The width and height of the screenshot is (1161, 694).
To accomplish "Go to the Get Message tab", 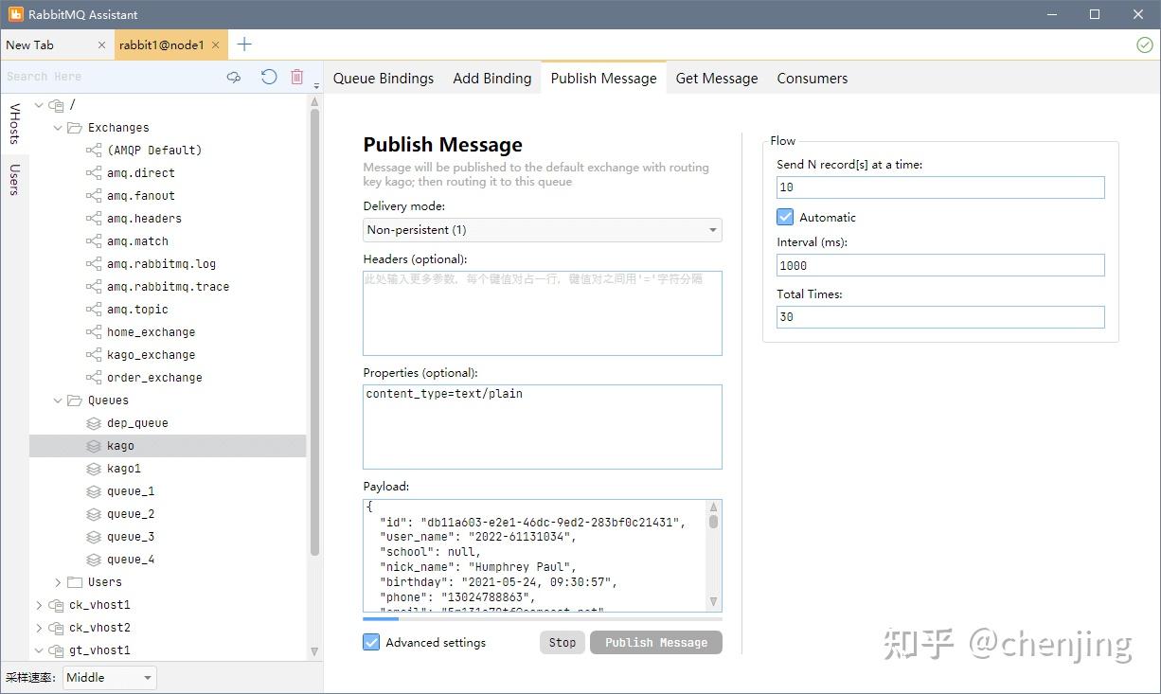I will point(717,79).
